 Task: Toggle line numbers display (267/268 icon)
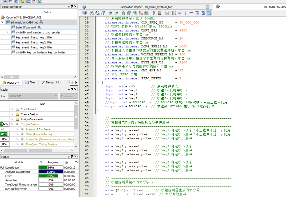174,13
